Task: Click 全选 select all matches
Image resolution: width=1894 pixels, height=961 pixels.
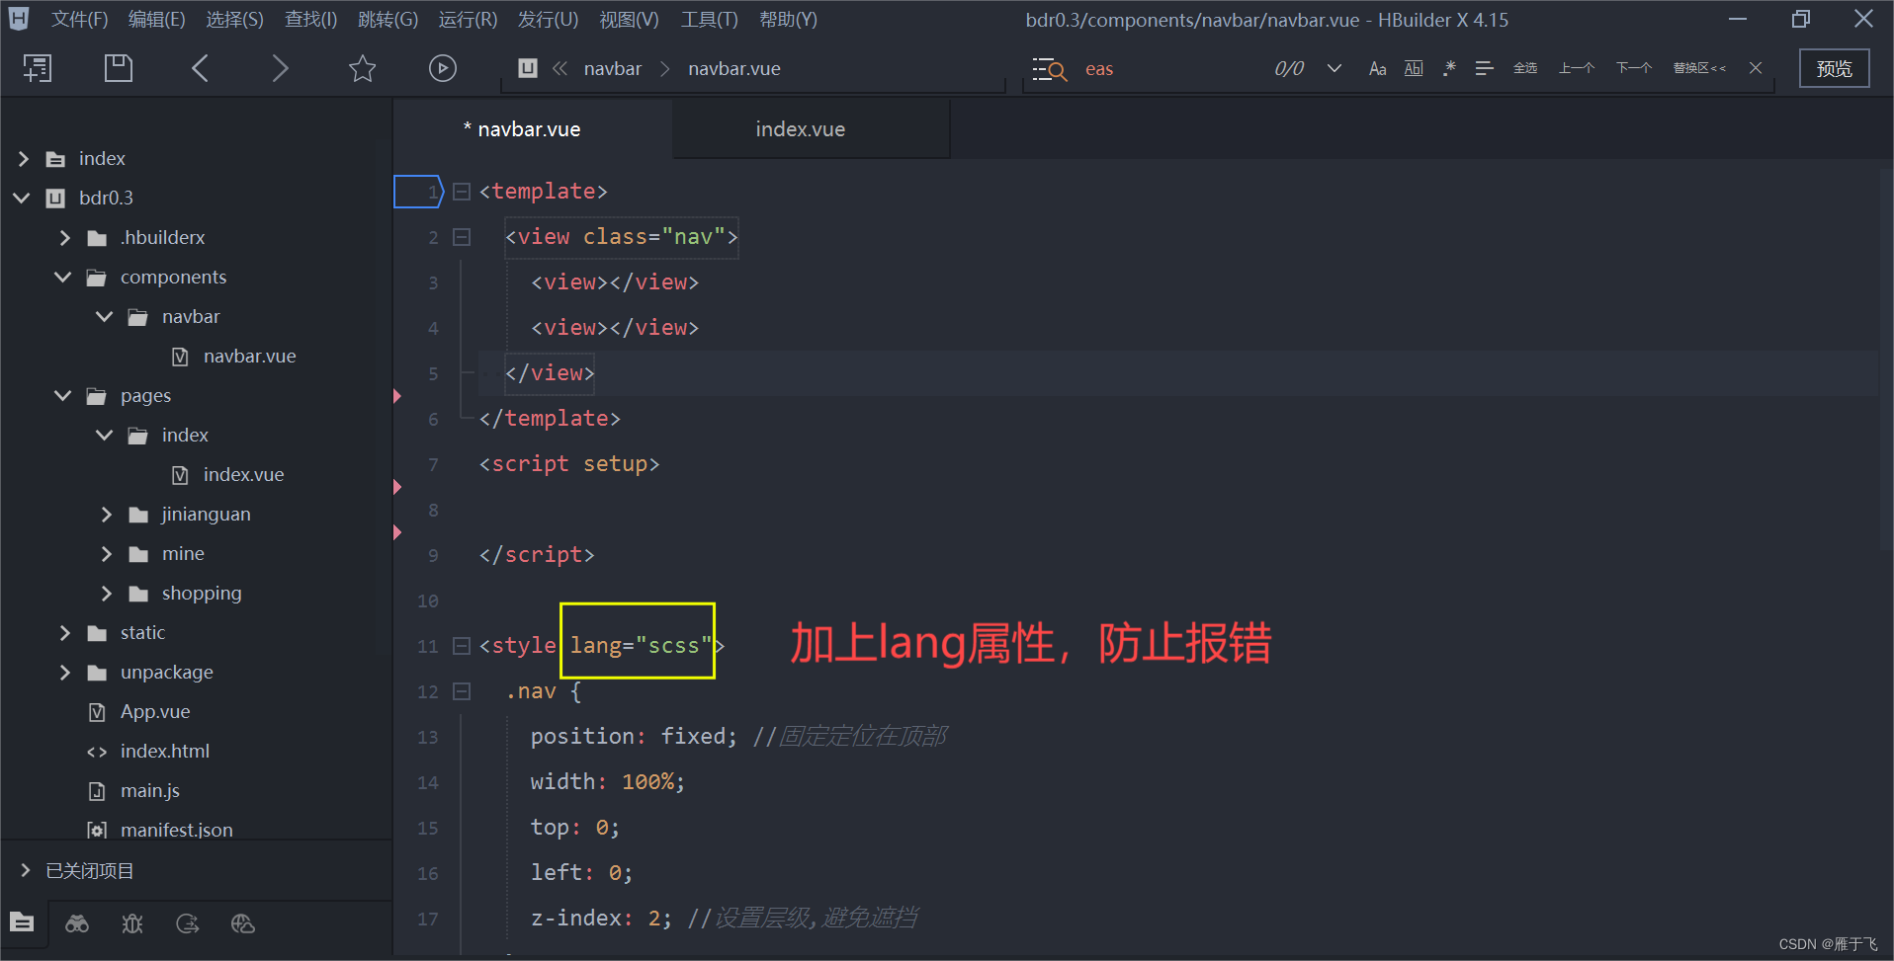Action: click(1525, 68)
